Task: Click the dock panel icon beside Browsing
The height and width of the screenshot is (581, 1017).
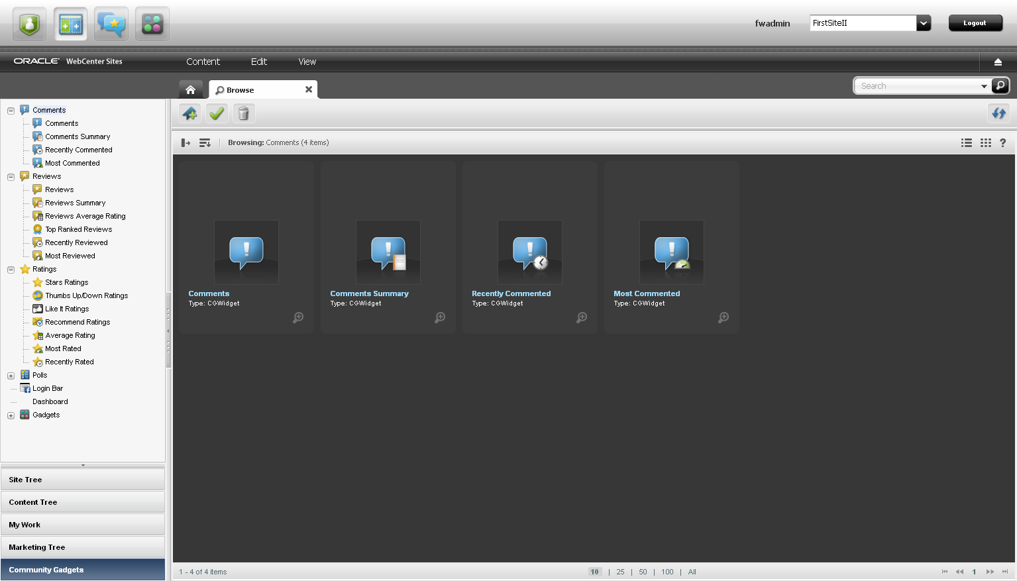Action: coord(186,142)
